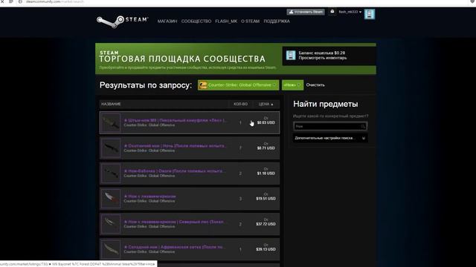476x267 pixels.
Task: Open the $19.51 USD gut knife listing
Action: pyautogui.click(x=190, y=199)
